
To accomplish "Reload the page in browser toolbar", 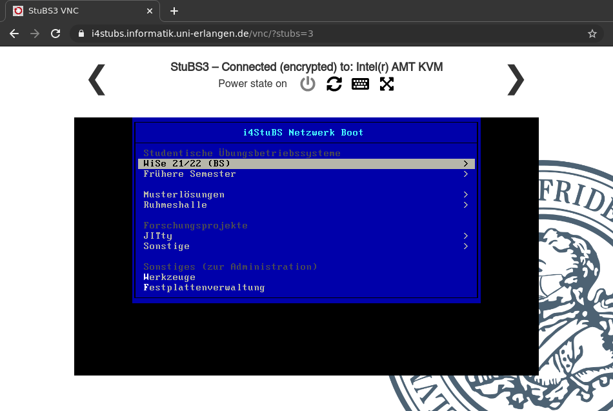I will click(55, 34).
